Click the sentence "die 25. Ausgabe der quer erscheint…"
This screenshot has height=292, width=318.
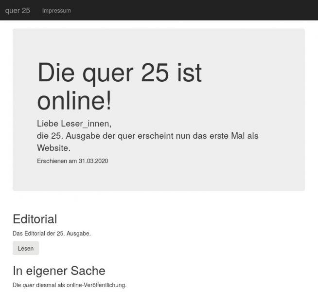pyautogui.click(x=148, y=142)
